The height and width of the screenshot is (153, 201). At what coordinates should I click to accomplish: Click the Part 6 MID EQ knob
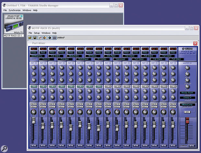(x=80, y=73)
